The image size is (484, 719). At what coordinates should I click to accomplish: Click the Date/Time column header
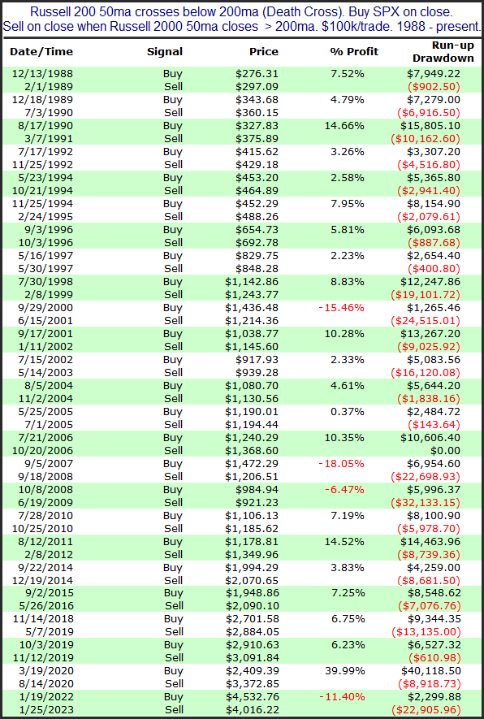click(41, 52)
